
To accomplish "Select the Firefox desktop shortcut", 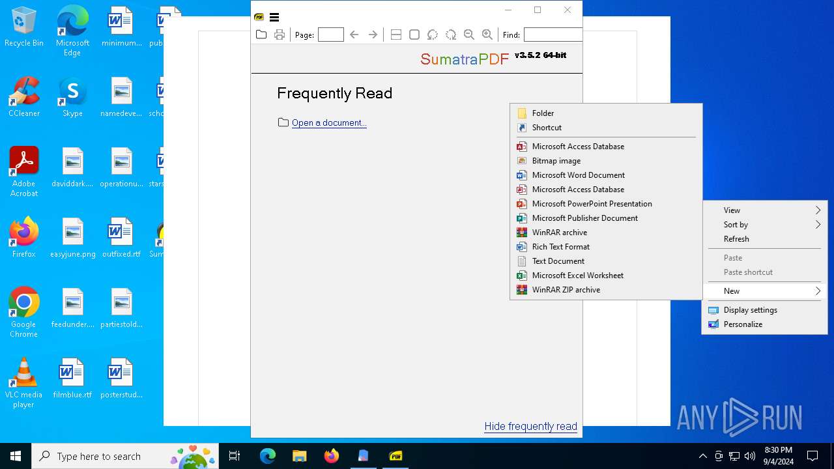I will pos(24,237).
